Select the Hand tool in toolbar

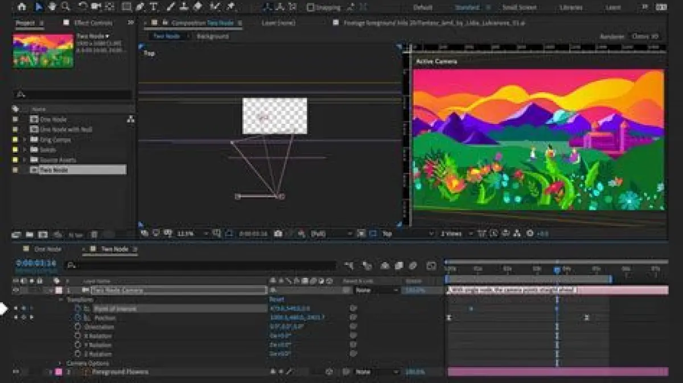coord(52,7)
